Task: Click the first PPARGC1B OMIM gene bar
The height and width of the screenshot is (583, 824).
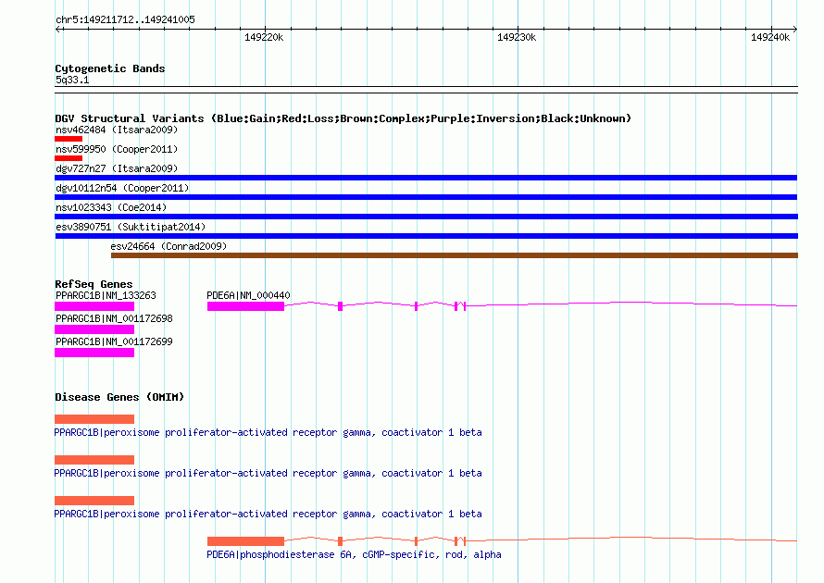Action: tap(94, 419)
